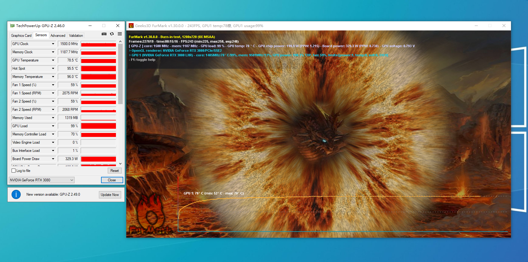Click the 1319 MB Memory Used value
The image size is (528, 262).
68,118
